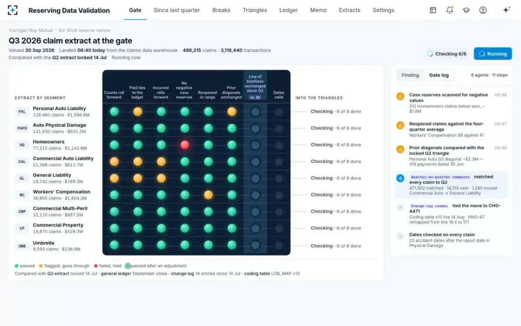Click the HO segment badge
The height and width of the screenshot is (326, 521).
click(x=22, y=145)
